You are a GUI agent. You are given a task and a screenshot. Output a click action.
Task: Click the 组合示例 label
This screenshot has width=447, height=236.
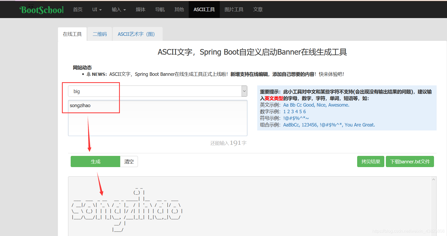pyautogui.click(x=270, y=125)
